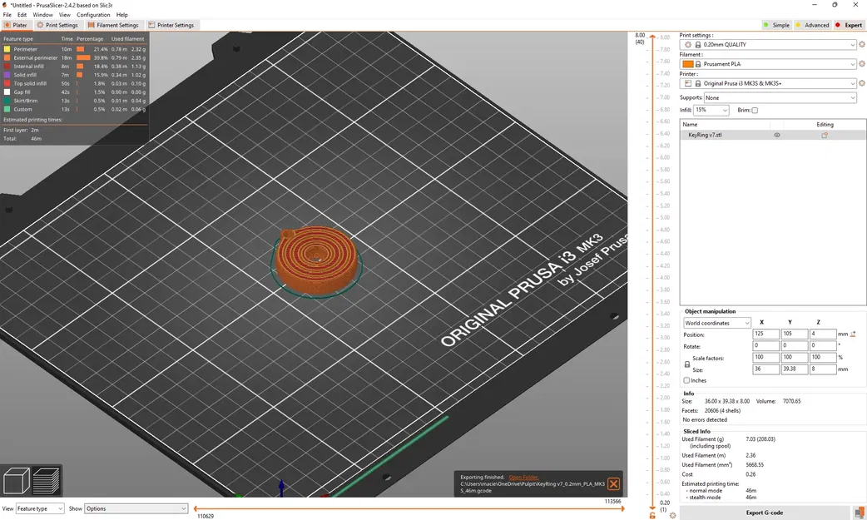
Task: Open Supports dropdown showing None
Action: (780, 98)
